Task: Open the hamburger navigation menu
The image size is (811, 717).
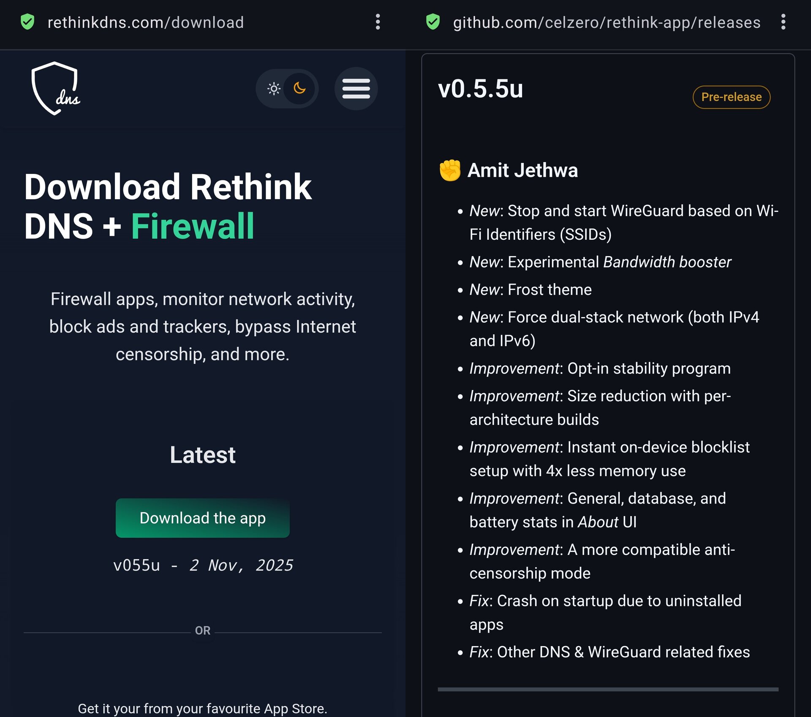Action: 356,89
